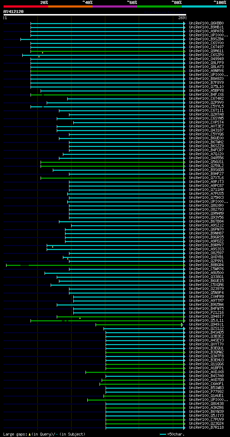
Task: Click the UniRef100_B4FJX6 label
Action: tap(206, 94)
